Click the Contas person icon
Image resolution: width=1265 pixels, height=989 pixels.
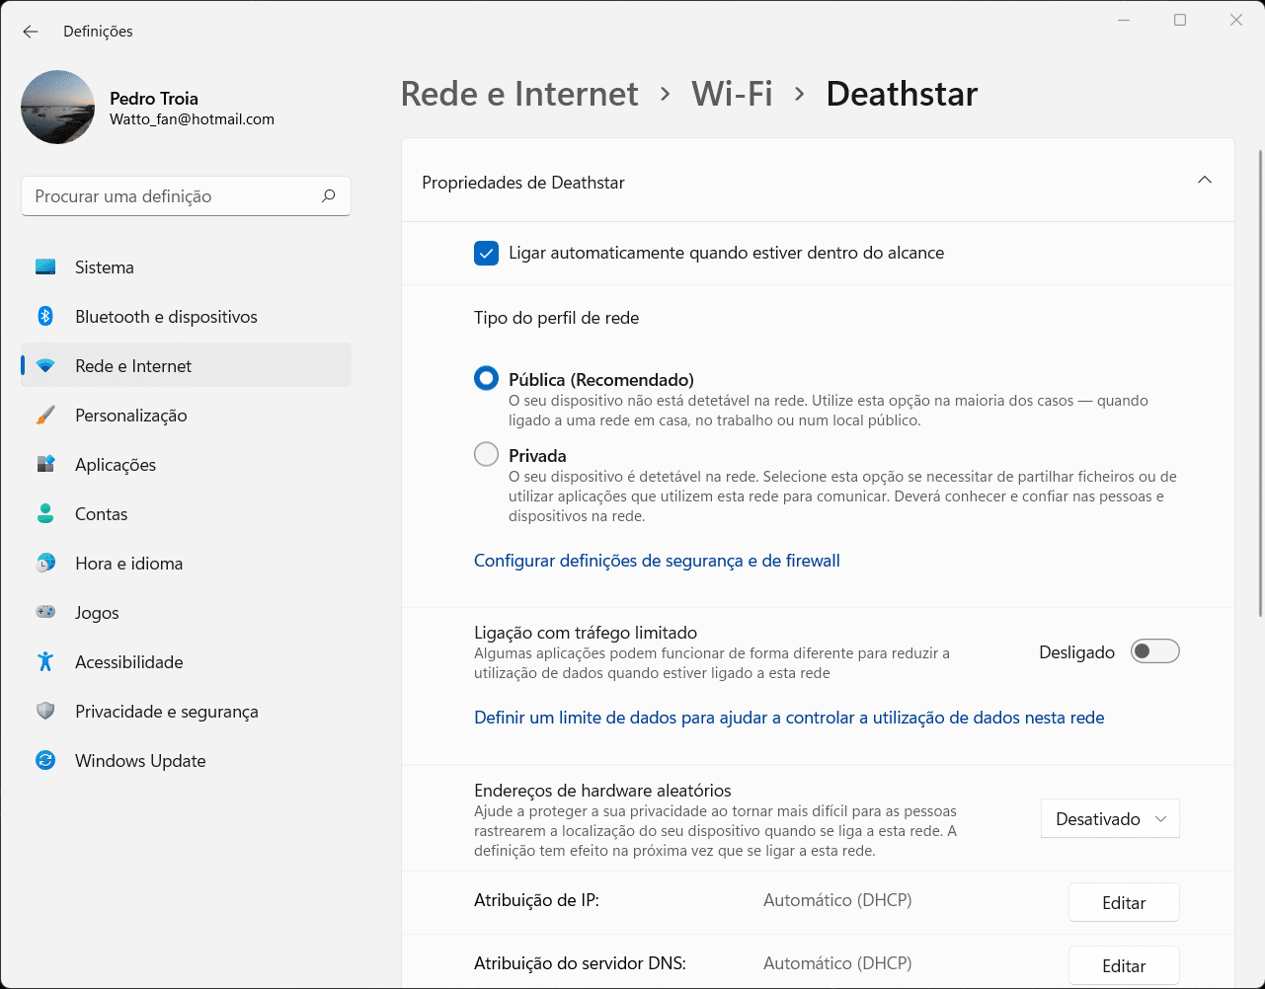45,514
